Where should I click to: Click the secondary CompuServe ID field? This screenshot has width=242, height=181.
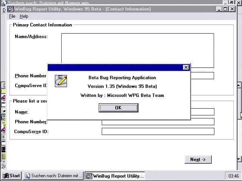point(158,132)
